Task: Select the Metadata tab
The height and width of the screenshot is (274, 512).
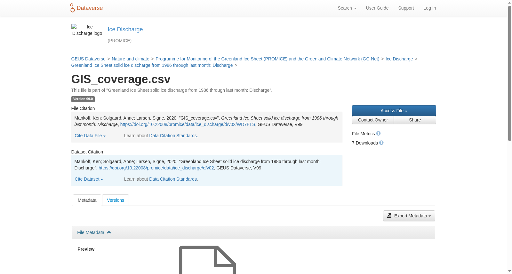Action: [x=87, y=200]
